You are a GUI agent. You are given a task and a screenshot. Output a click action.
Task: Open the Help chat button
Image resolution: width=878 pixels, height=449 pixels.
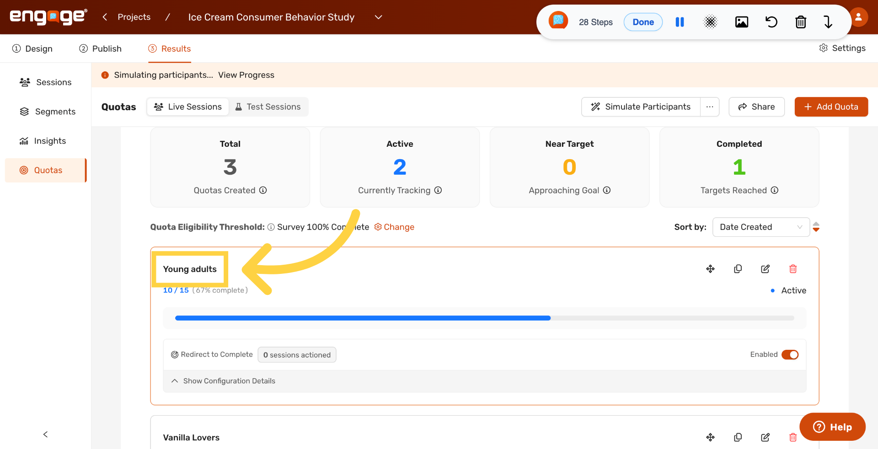click(x=832, y=427)
